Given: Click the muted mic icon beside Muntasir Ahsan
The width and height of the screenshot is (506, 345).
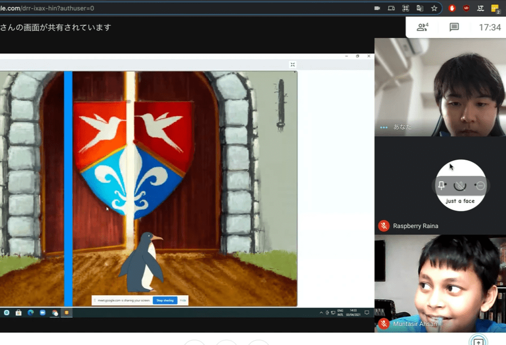Looking at the screenshot, I should click(384, 324).
